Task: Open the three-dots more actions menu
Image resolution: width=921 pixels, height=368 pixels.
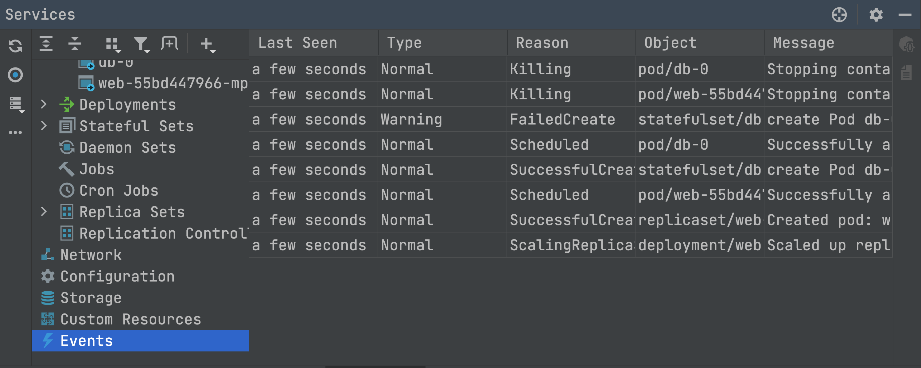Action: coord(15,132)
